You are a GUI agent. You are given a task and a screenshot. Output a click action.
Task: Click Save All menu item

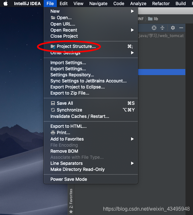tap(91, 103)
